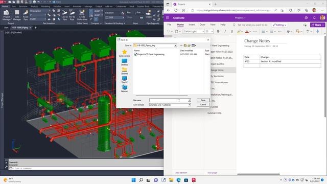Click Edge collections icon

pyautogui.click(x=307, y=10)
